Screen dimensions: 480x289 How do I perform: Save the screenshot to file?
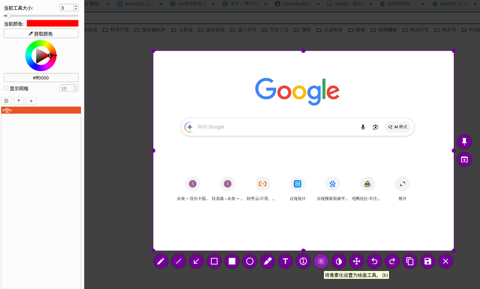(427, 261)
